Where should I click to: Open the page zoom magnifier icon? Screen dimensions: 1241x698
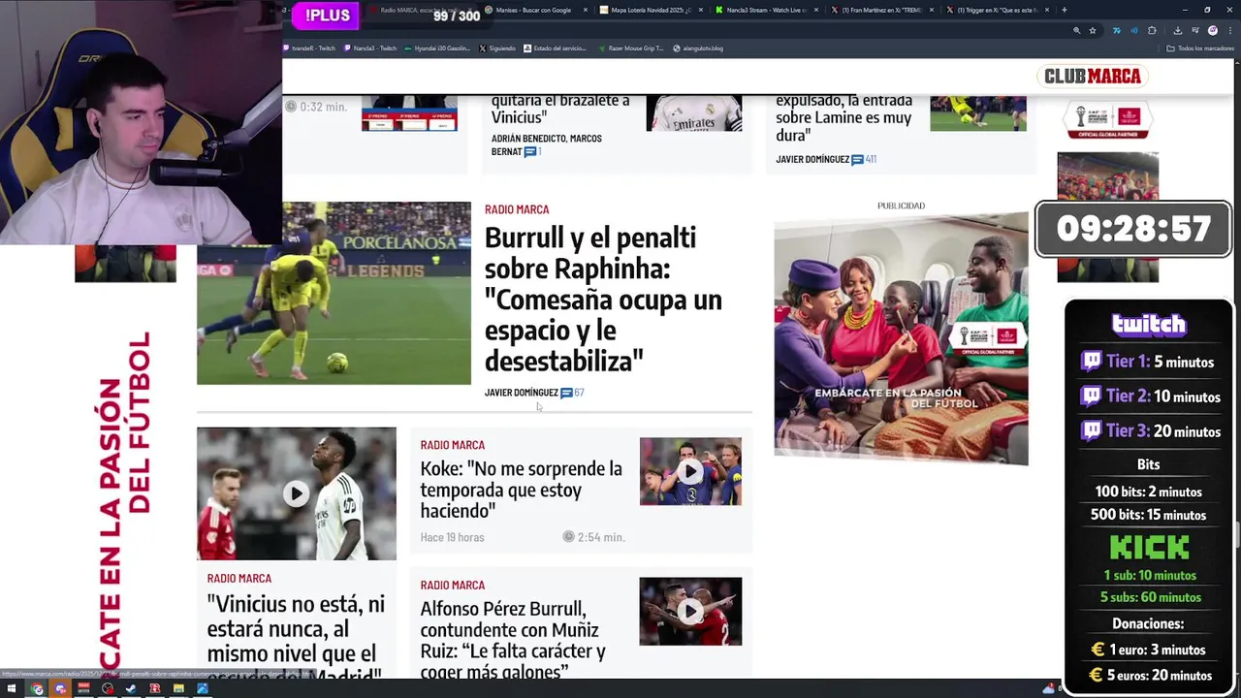point(1076,30)
